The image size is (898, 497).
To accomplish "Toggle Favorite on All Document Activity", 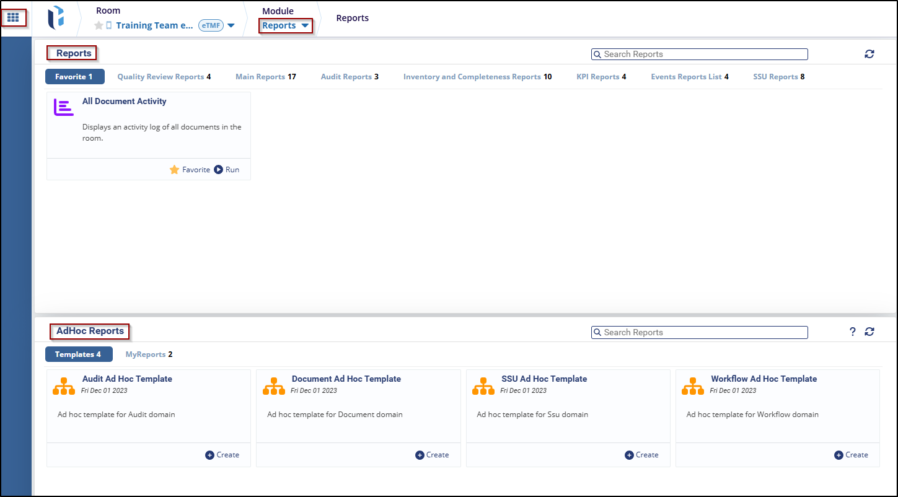I will click(190, 170).
